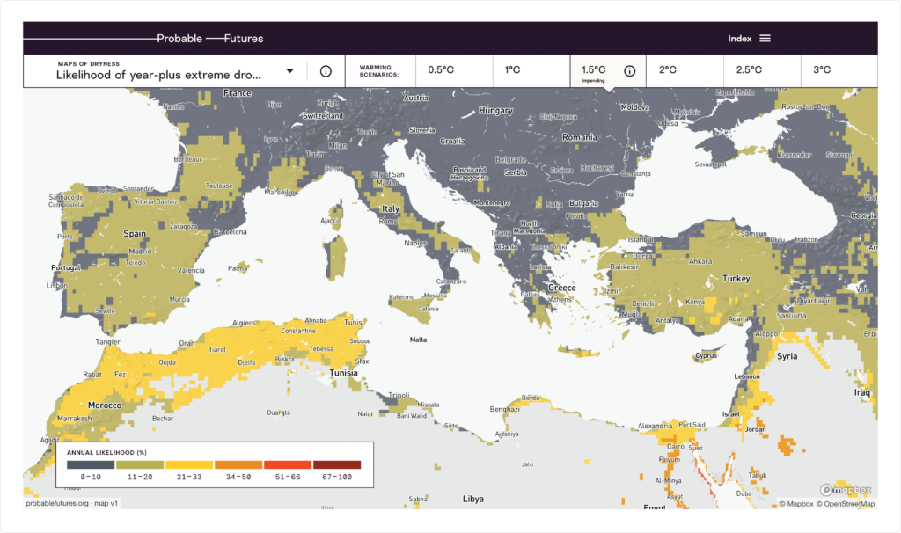This screenshot has height=533, width=901.
Task: Click the 'Switzerland' label on the map
Action: tap(323, 116)
